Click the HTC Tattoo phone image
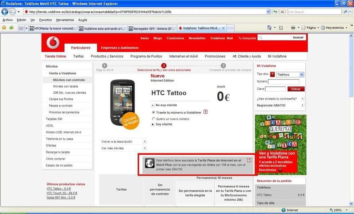This screenshot has height=214, width=354. click(123, 103)
